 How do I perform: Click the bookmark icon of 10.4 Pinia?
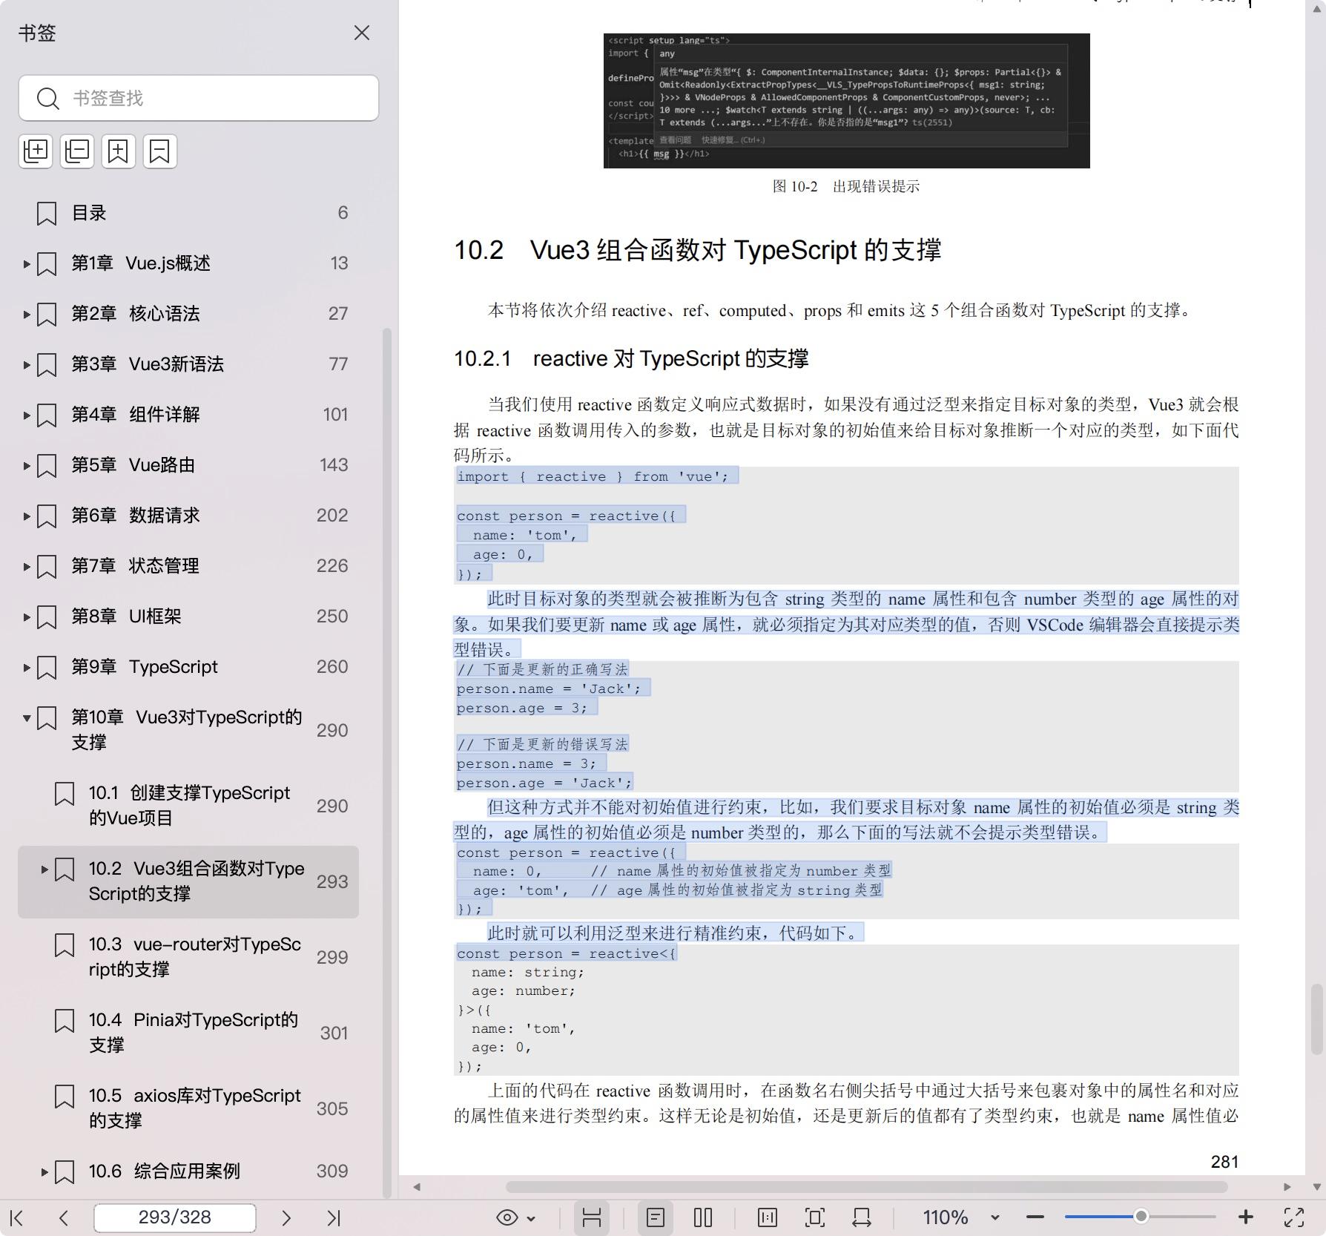[65, 1021]
